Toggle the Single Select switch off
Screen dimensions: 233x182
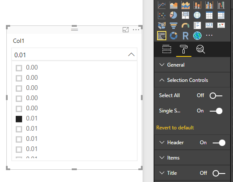pyautogui.click(x=216, y=111)
